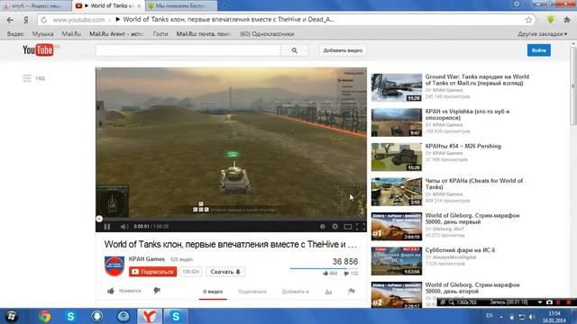577x324 pixels.
Task: Mute the video volume icon
Action: pos(124,227)
